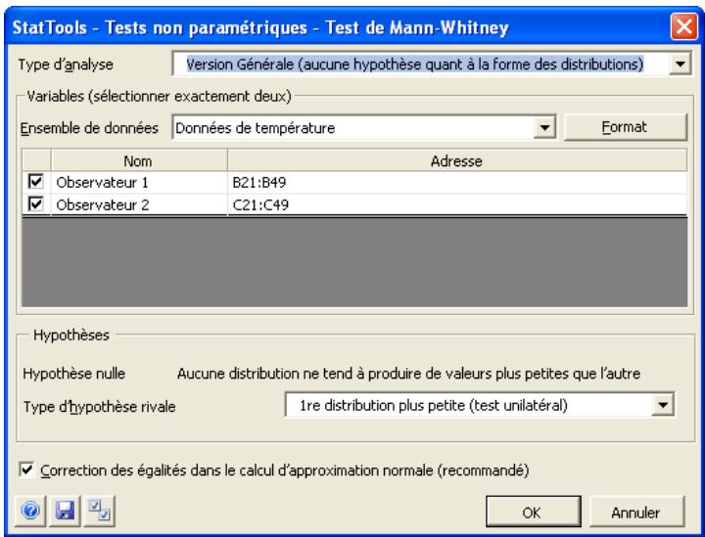Viewport: 705px width, 537px height.
Task: Confirm with the OK button
Action: point(533,512)
